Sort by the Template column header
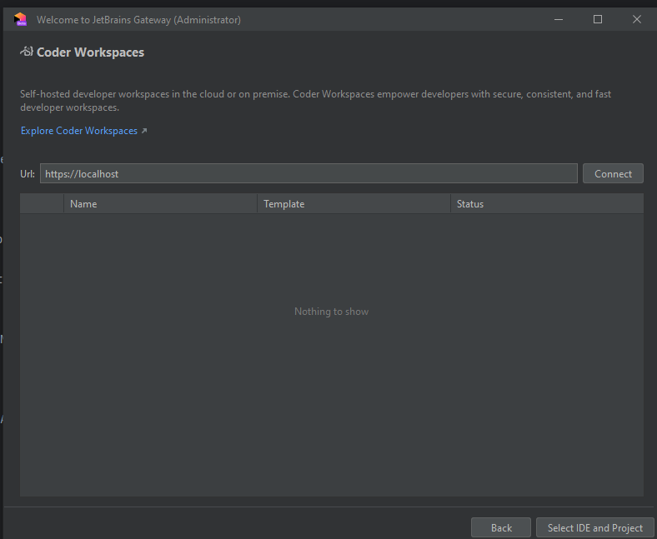The width and height of the screenshot is (657, 539). [354, 204]
